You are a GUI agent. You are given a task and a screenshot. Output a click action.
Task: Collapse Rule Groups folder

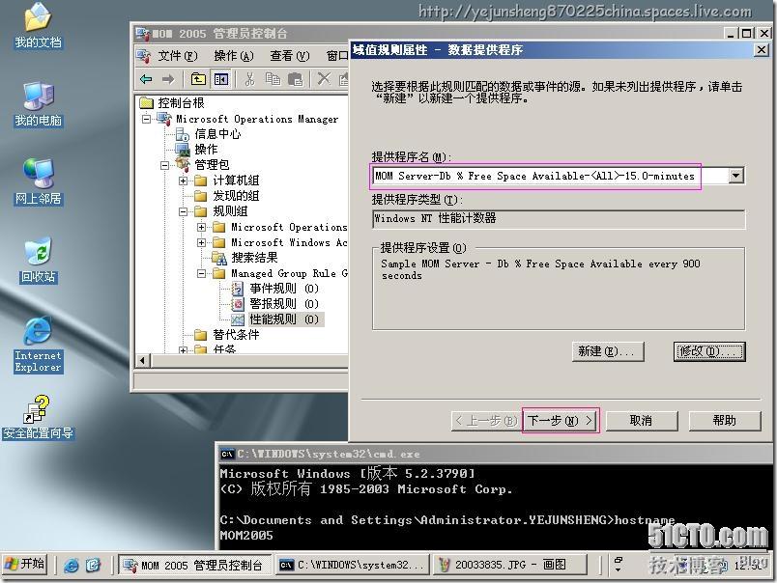(183, 211)
